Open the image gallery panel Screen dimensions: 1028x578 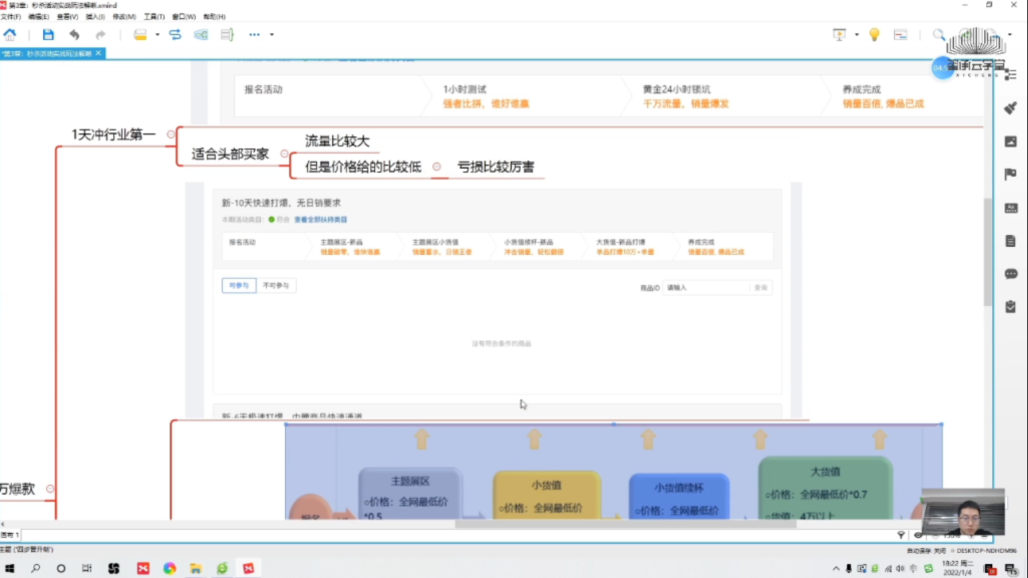point(1011,141)
